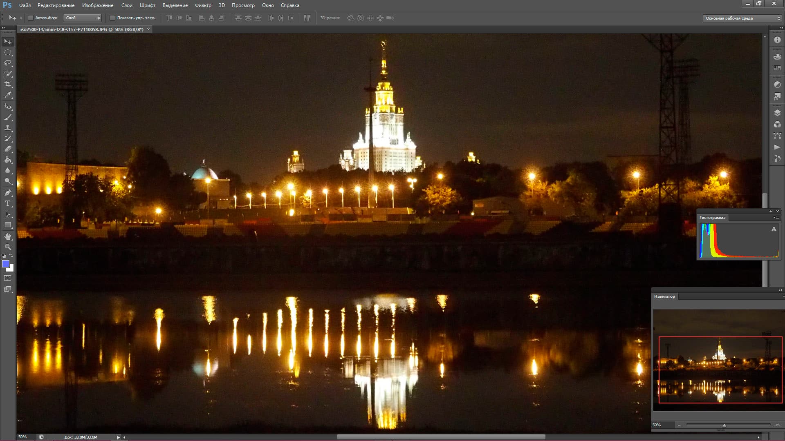Open the Layers panel icon
Screen dimensions: 785x441
pos(777,113)
